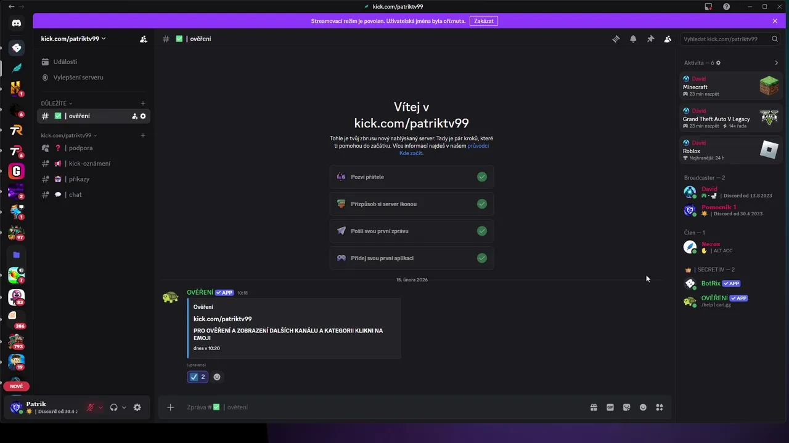This screenshot has height=443, width=789.
Task: Open the message attachment plus button
Action: 171,407
